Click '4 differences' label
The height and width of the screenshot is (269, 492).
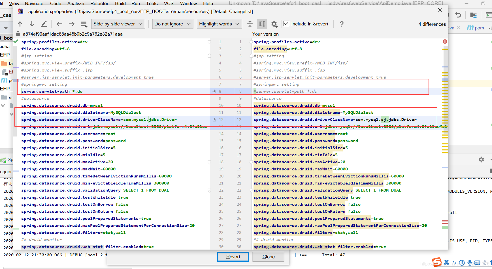click(432, 24)
